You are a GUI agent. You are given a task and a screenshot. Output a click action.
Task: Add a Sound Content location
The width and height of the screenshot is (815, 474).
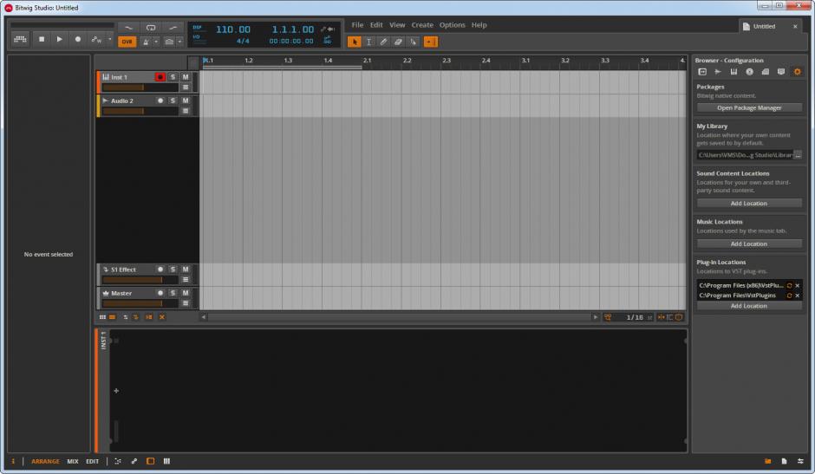click(x=749, y=204)
